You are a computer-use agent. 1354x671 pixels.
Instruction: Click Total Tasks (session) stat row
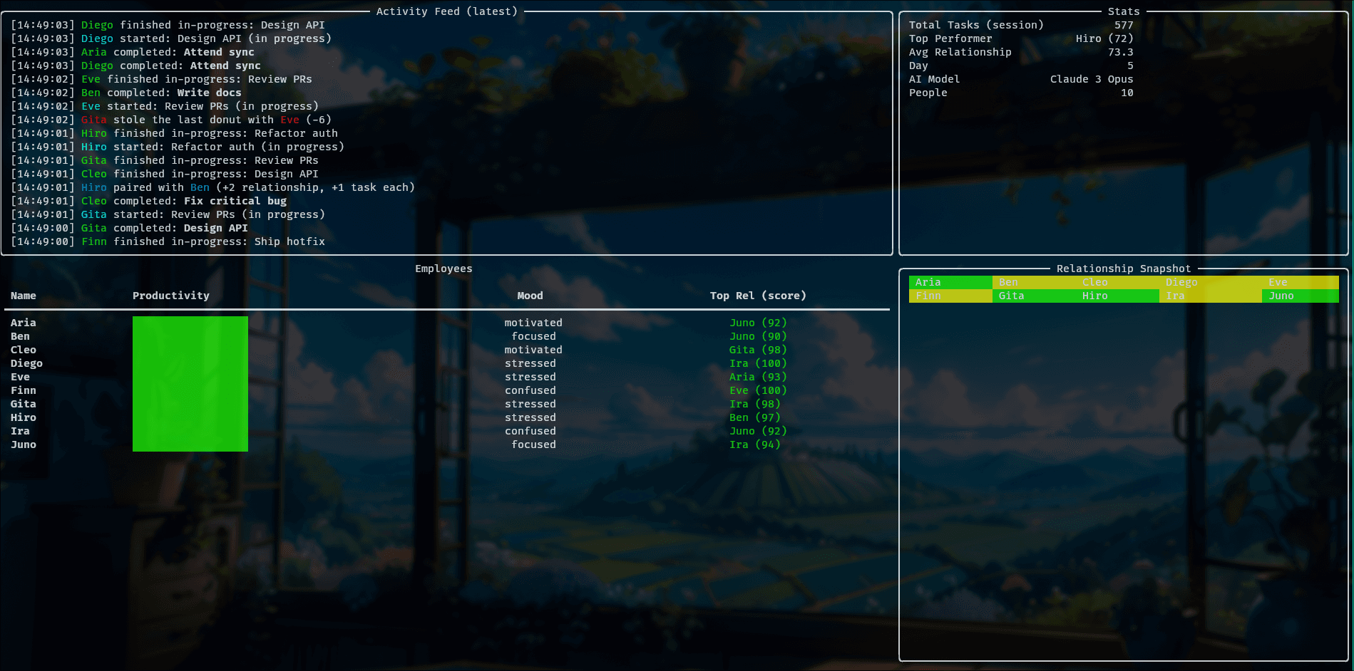tap(1021, 25)
